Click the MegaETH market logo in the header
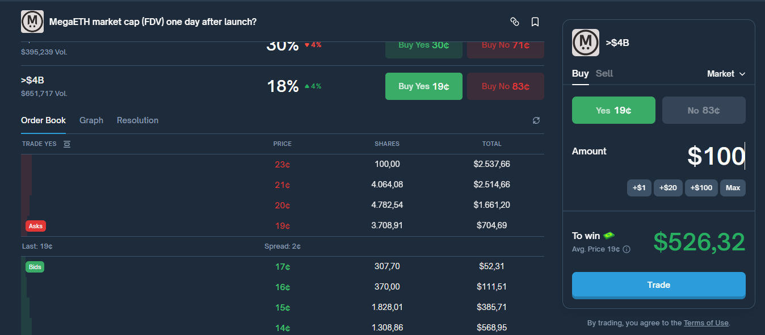Screen dimensions: 765x335 click(32, 22)
